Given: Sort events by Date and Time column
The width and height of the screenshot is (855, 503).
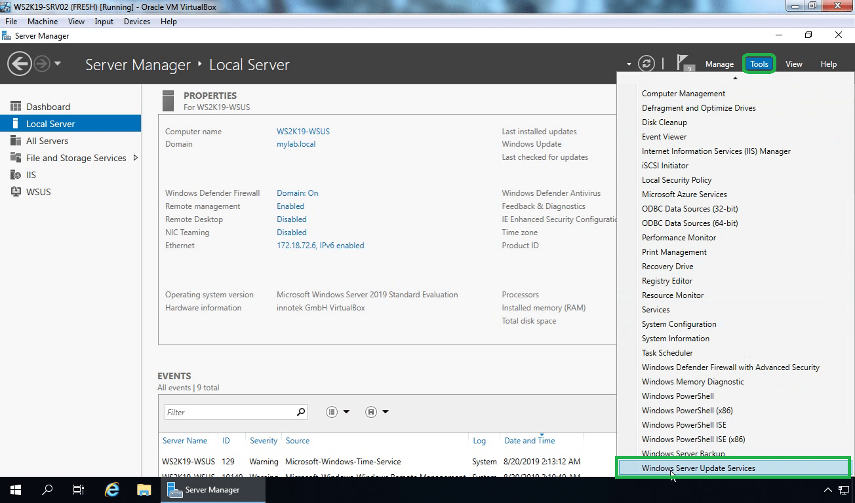Looking at the screenshot, I should pyautogui.click(x=529, y=441).
